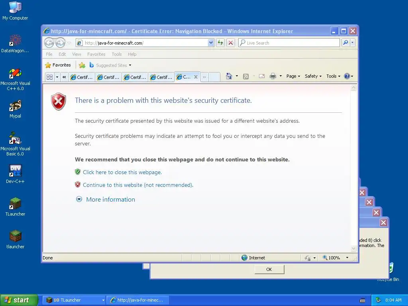Image resolution: width=408 pixels, height=306 pixels.
Task: Click the browser Forward arrow button
Action: pyautogui.click(x=61, y=43)
